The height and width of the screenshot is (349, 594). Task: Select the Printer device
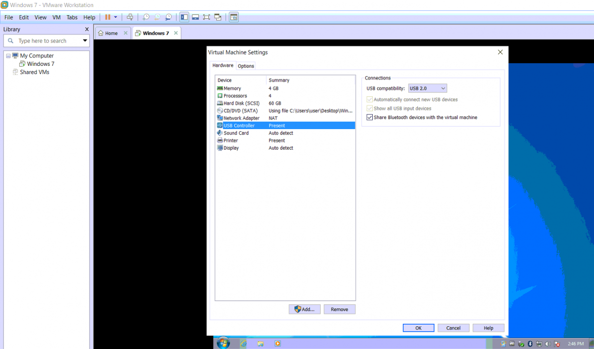[285, 140]
